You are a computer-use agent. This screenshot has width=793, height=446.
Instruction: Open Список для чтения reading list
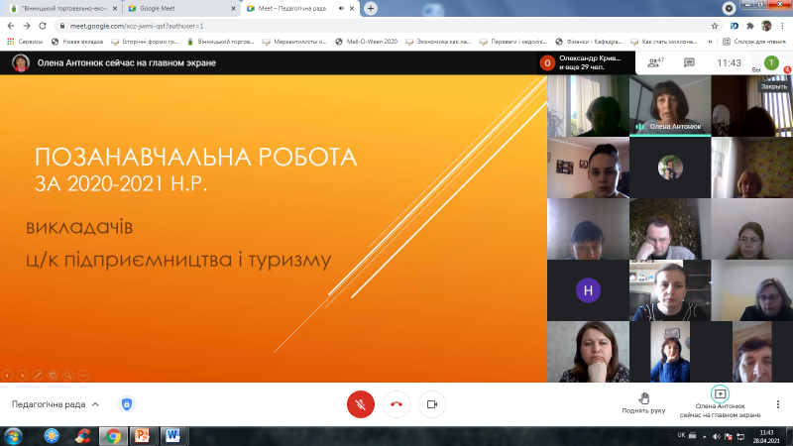click(754, 42)
